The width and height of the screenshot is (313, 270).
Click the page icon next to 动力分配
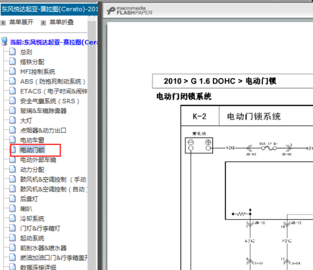pos(13,169)
